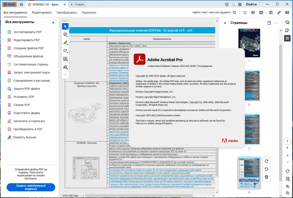Select the freehand lasso draw tool
Image resolution: width=293 pixels, height=198 pixels.
[65, 51]
